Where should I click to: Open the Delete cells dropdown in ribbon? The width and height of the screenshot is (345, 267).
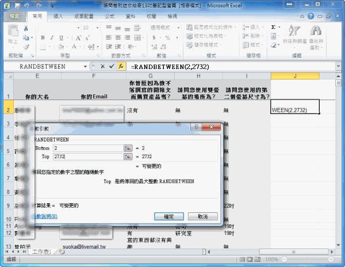click(x=253, y=36)
